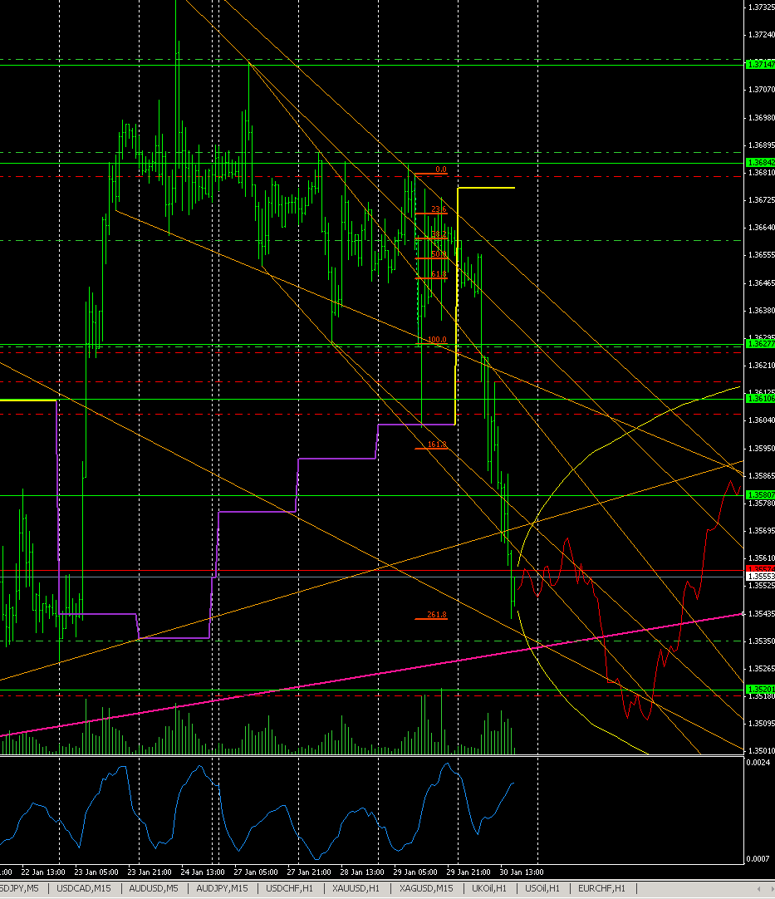Click the 30 Jan 13:00 time axis label
Image resolution: width=775 pixels, height=899 pixels.
(x=520, y=872)
